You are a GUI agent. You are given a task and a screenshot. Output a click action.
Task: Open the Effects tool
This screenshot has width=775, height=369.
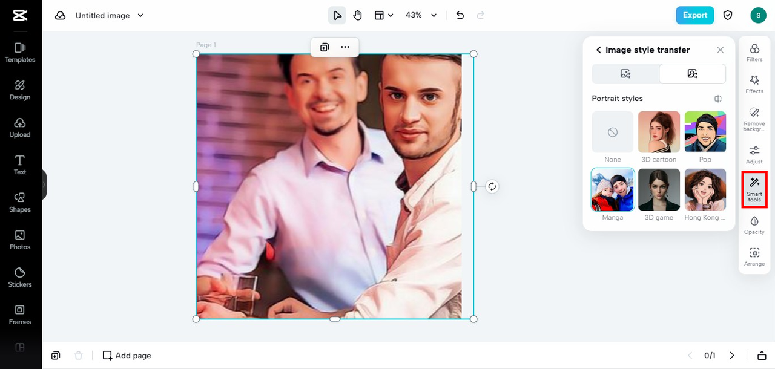754,85
